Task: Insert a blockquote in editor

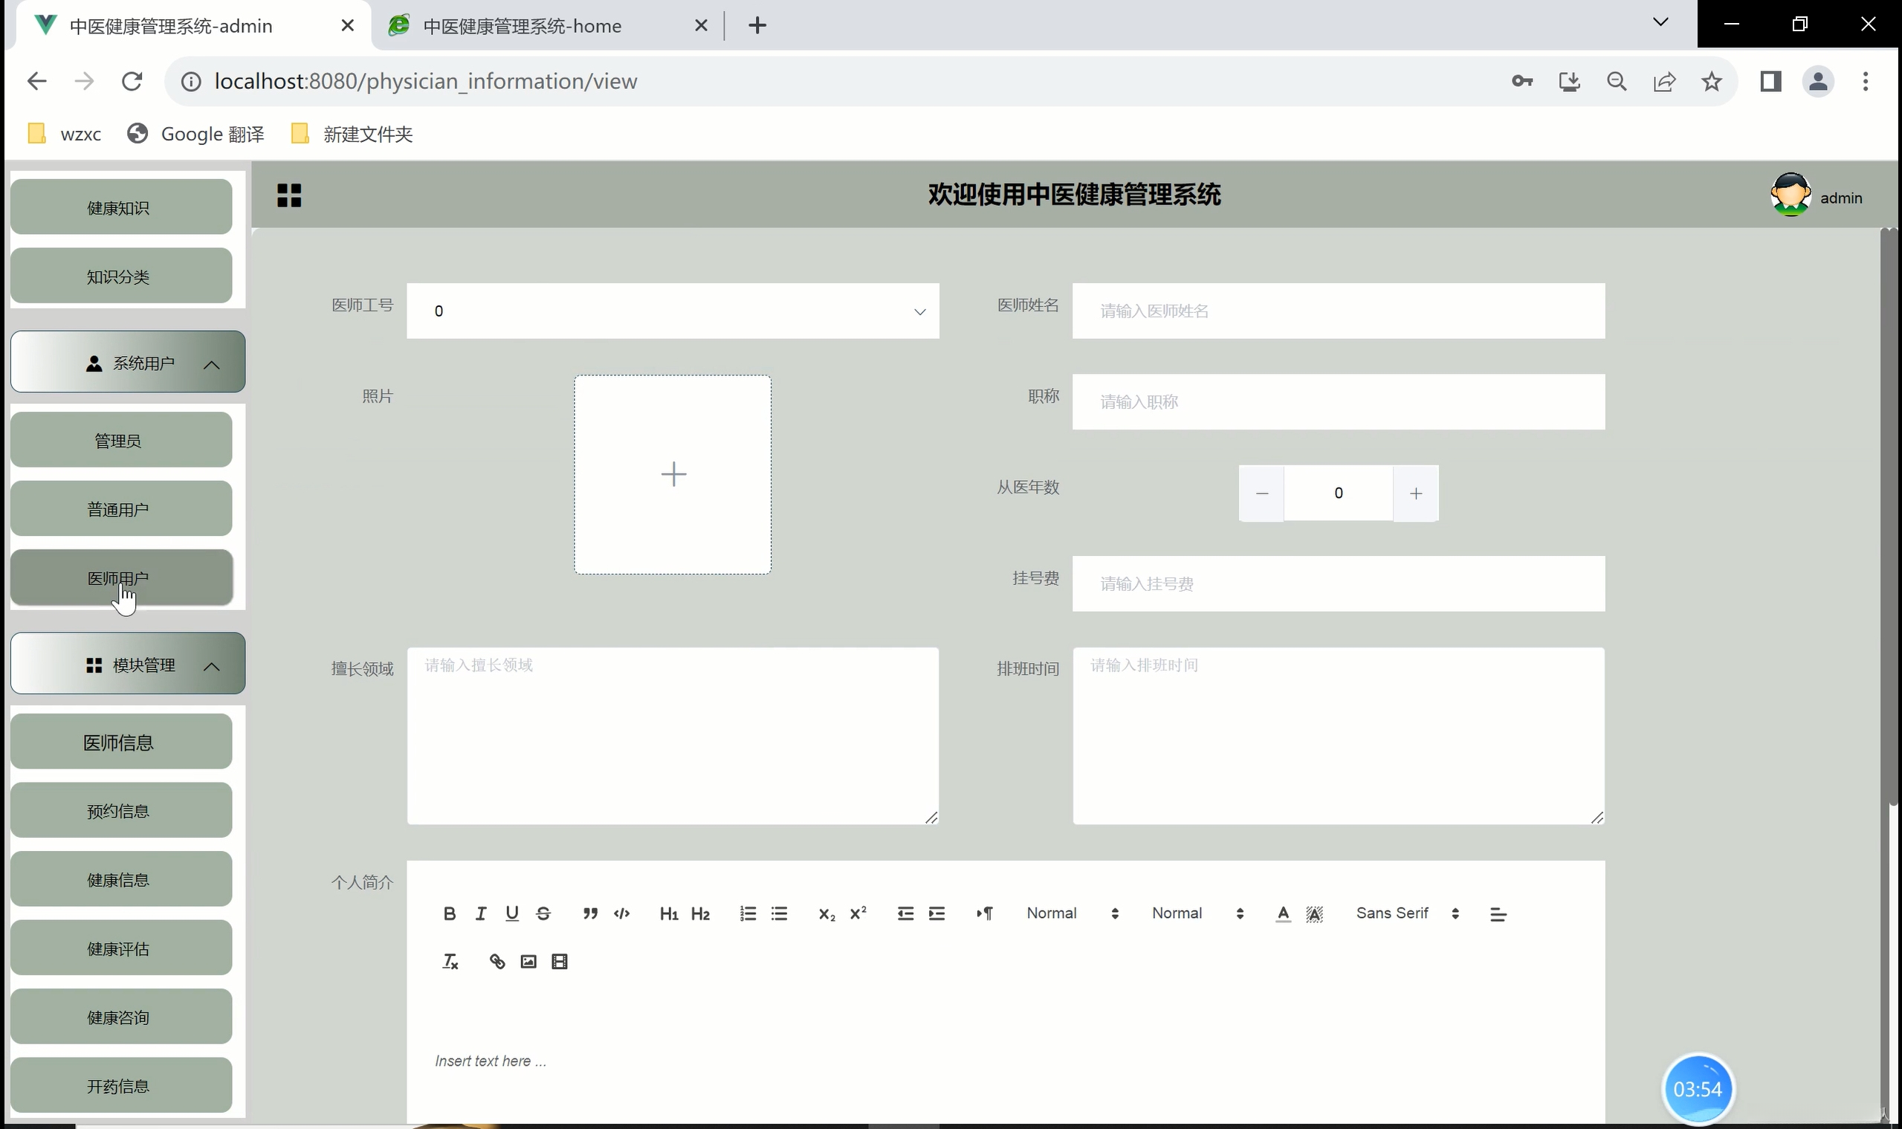Action: coord(590,913)
